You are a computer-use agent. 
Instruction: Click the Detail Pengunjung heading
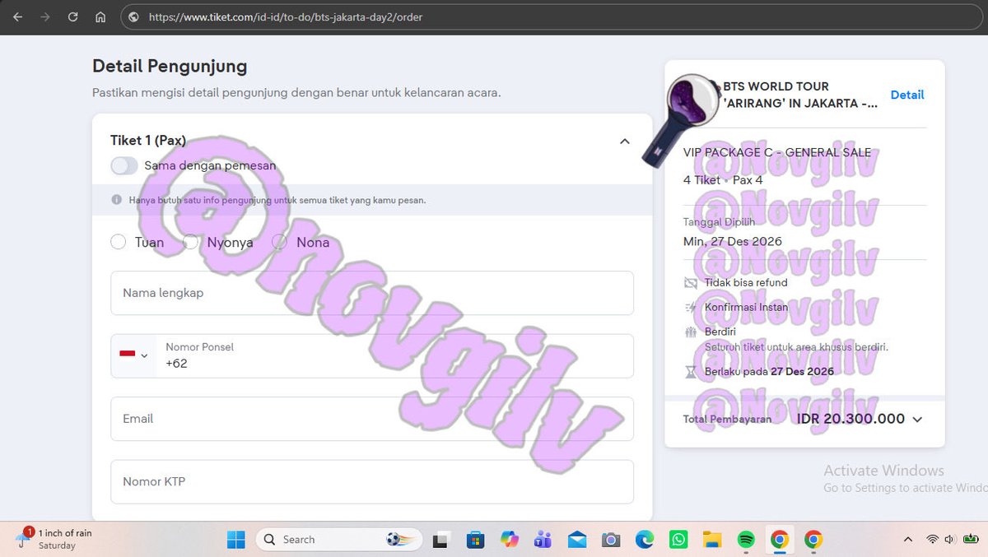click(x=170, y=66)
